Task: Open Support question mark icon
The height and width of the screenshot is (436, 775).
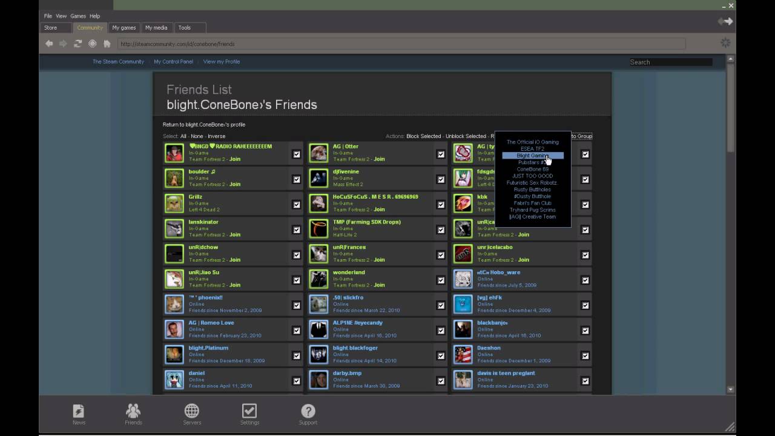Action: (x=308, y=414)
